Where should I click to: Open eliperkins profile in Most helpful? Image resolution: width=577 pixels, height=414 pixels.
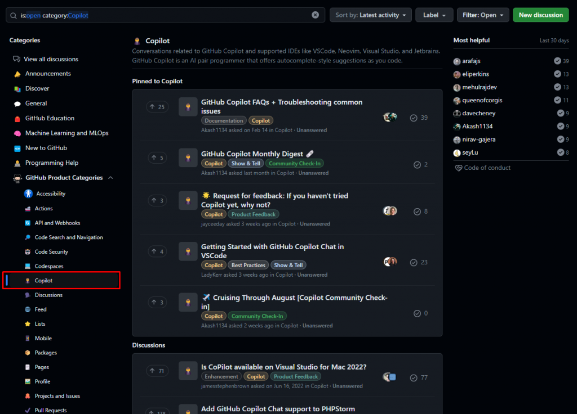tap(476, 74)
